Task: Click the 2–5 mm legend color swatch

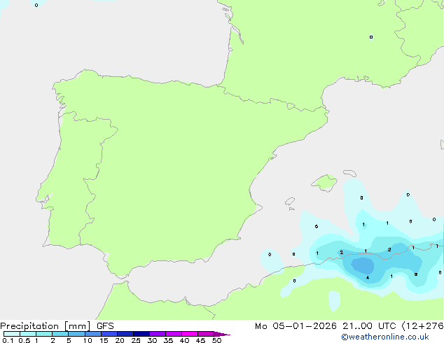Action: 60,334
